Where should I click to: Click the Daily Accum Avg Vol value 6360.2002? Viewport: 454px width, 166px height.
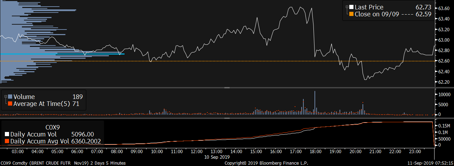point(85,141)
